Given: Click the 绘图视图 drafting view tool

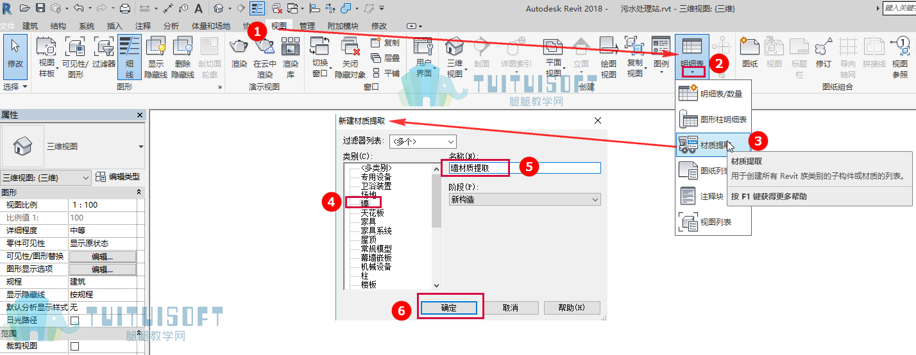Looking at the screenshot, I should (x=608, y=56).
